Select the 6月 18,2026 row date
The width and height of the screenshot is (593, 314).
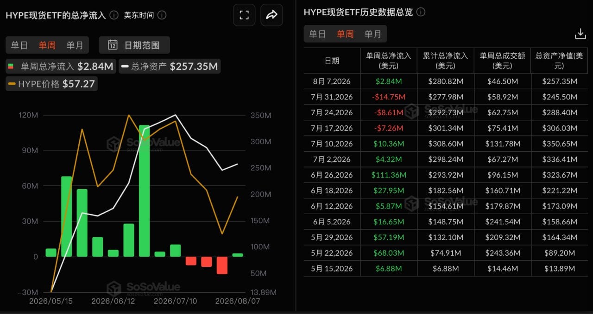point(332,191)
